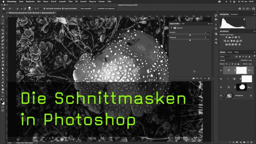Screen dimensions: 256x144
Task: Open the Datei menu
Action: click(x=21, y=2)
